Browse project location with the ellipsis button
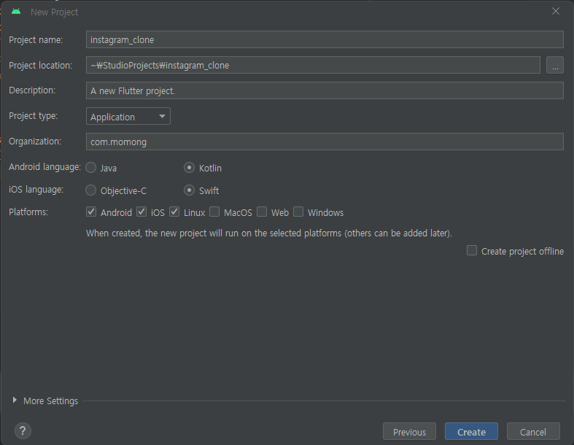This screenshot has height=445, width=574. click(555, 65)
